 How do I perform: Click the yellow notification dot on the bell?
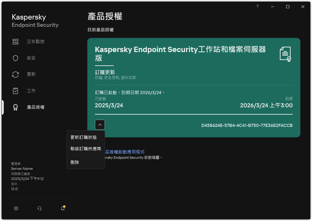65,206
